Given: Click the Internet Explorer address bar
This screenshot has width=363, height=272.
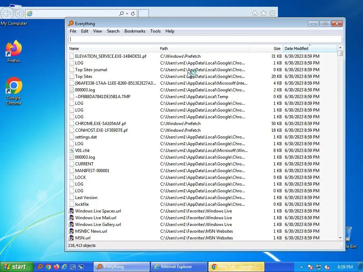Looking at the screenshot, I should click(75, 13).
